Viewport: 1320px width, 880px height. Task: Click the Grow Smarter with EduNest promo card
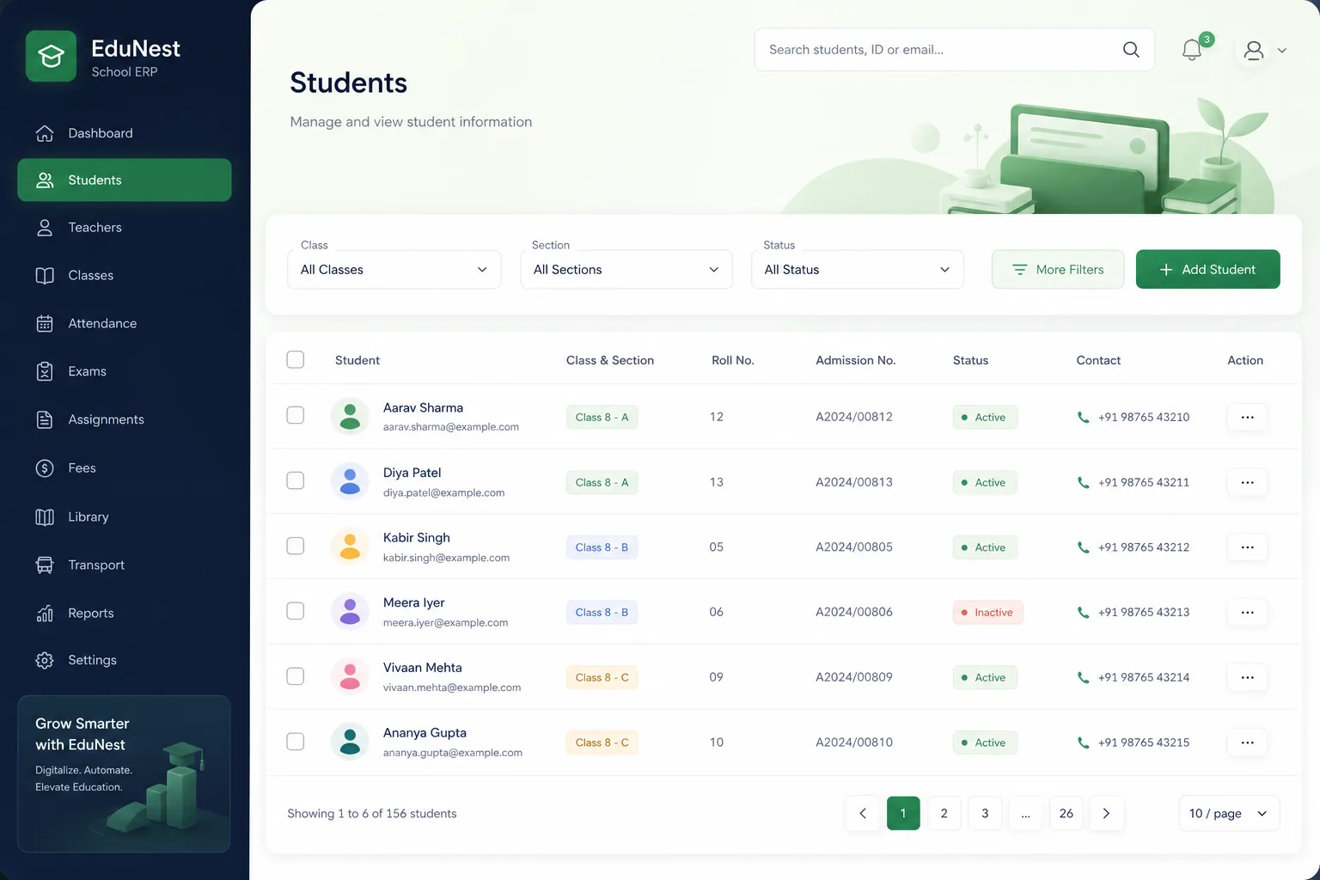pos(125,774)
